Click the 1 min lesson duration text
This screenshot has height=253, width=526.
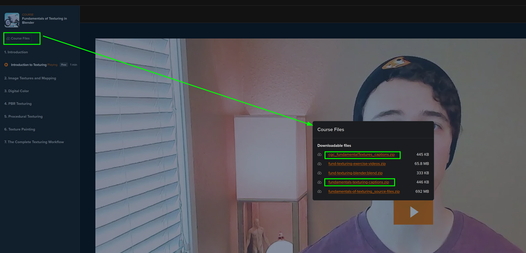click(x=74, y=65)
